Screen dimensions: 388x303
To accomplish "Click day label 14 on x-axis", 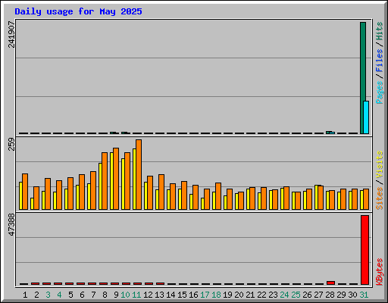I will pos(171,295).
